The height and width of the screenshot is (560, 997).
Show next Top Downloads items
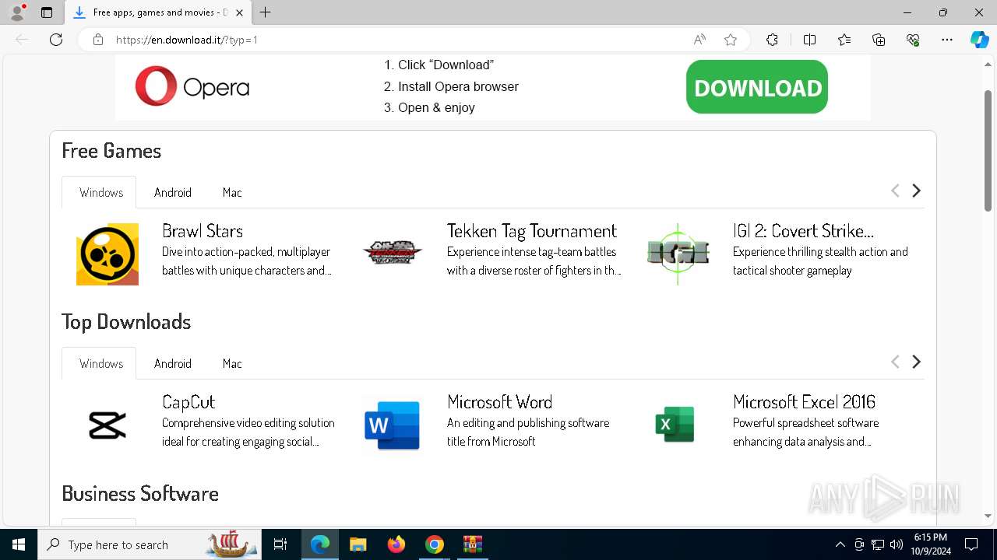[x=916, y=362]
